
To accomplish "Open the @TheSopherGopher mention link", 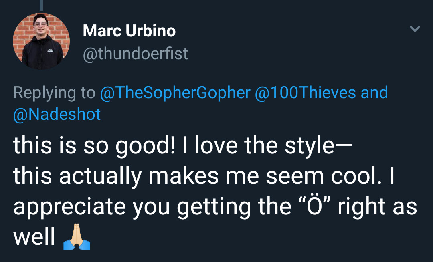I will click(x=175, y=93).
